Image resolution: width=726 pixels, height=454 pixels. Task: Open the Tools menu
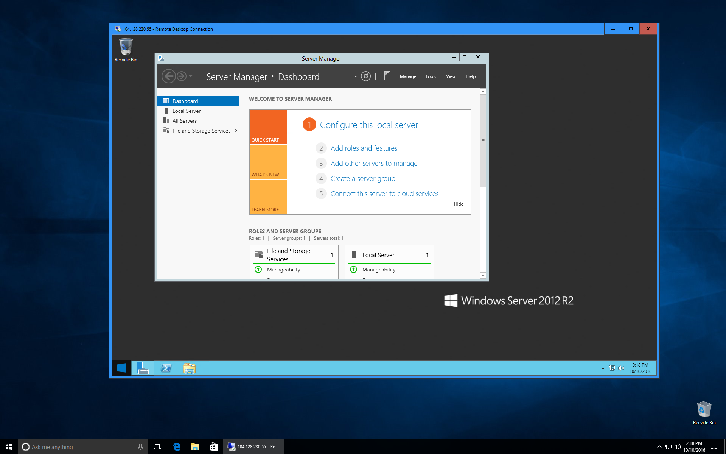coord(431,76)
